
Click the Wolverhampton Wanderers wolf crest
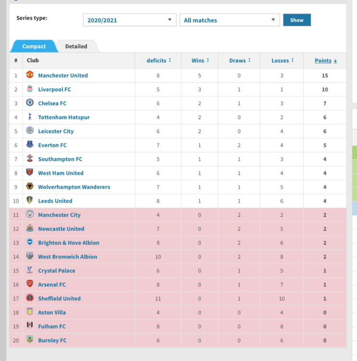tap(30, 186)
